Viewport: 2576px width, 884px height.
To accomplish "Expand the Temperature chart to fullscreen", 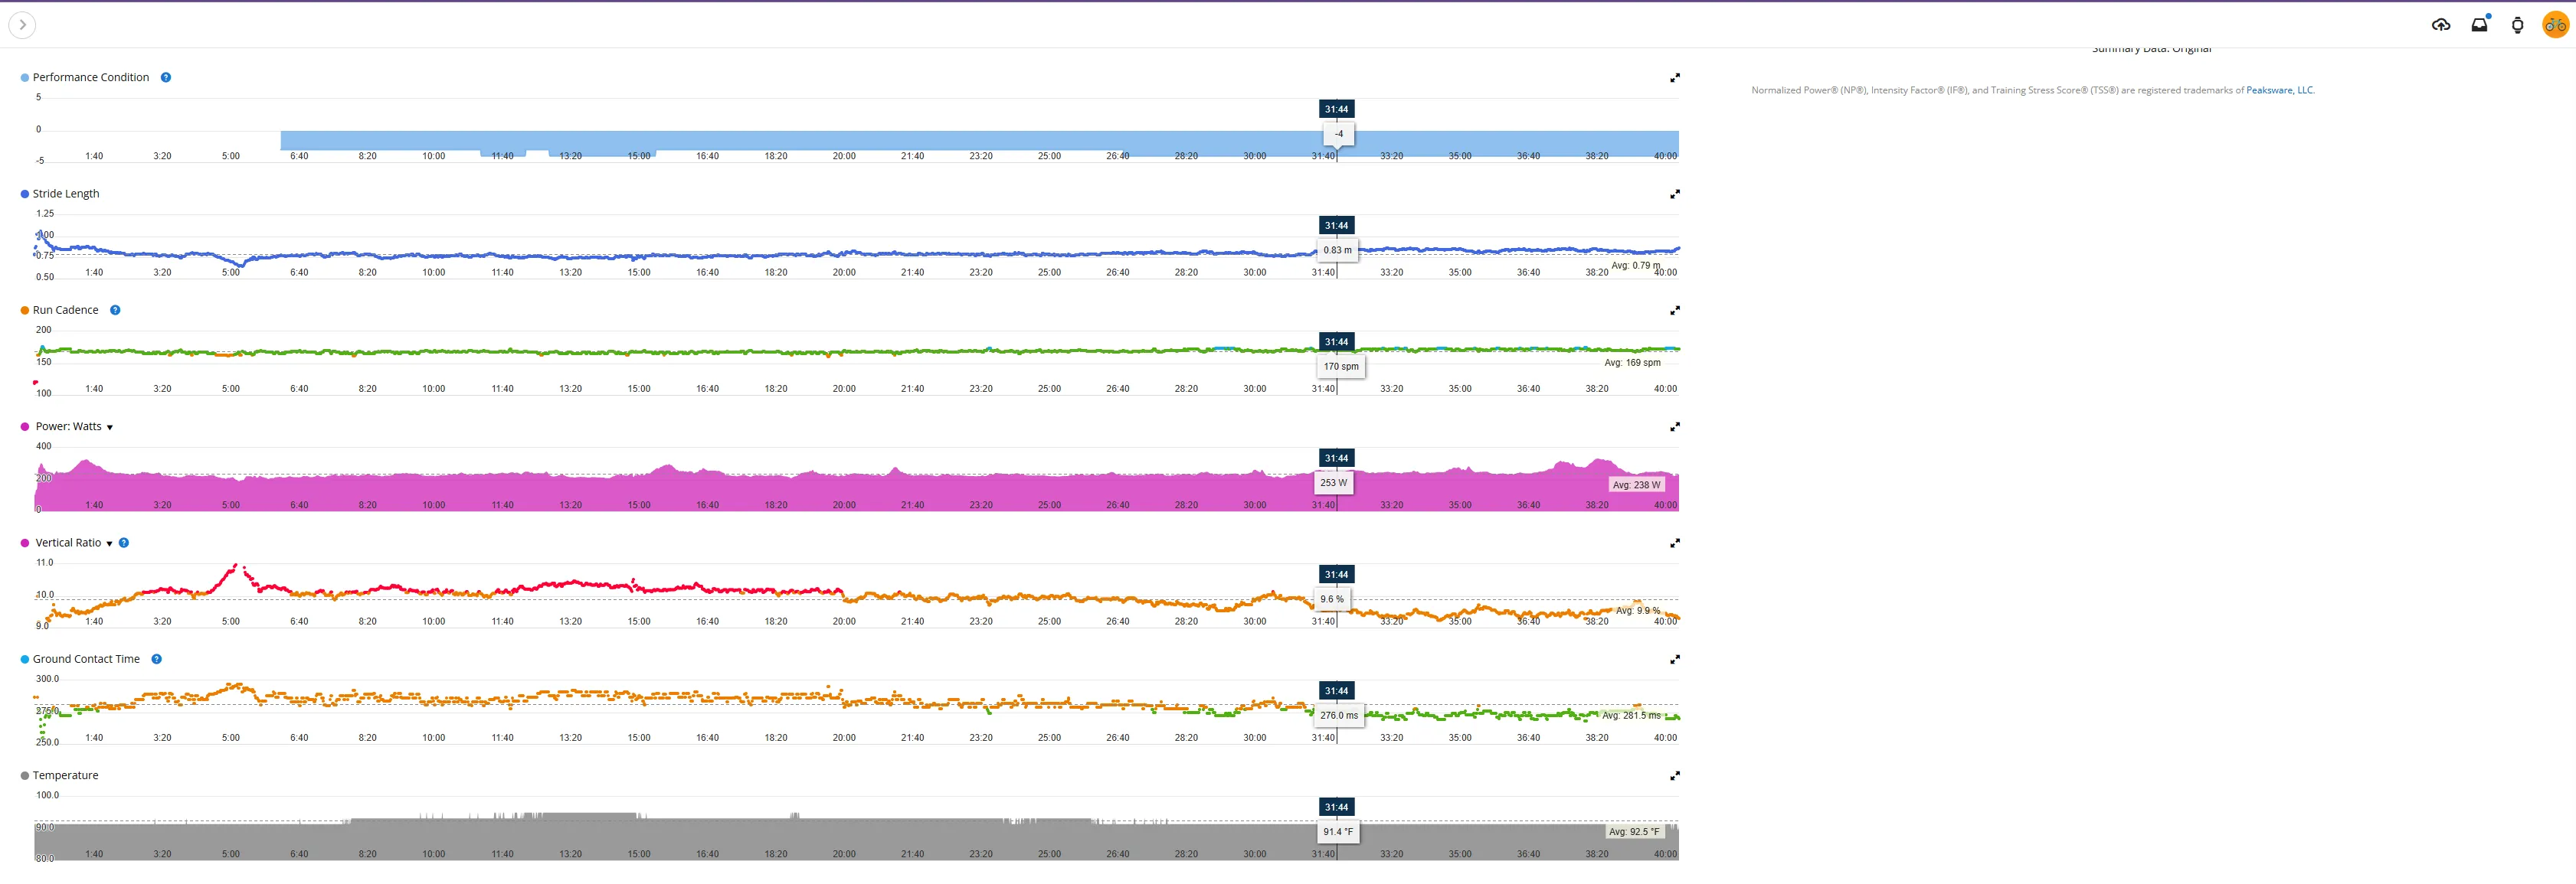I will (x=1675, y=775).
